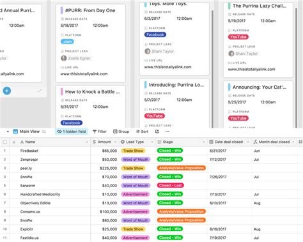Click YouTube tag on Introducing: Purrina card
Viewport: 303px width, 242px height.
155,116
